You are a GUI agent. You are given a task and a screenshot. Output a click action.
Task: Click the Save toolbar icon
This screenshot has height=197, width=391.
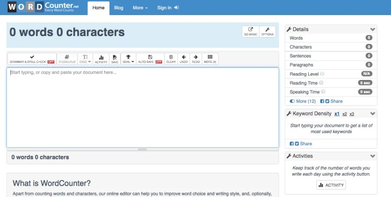pos(115,59)
